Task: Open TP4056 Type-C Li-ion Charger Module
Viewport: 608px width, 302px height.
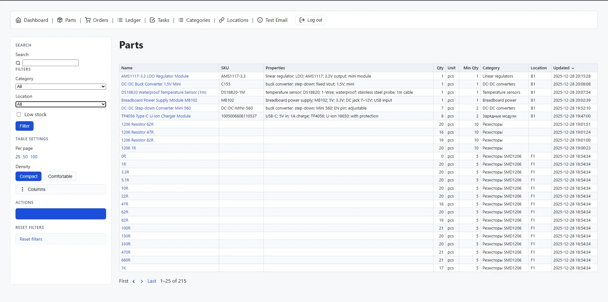Action: pos(156,116)
